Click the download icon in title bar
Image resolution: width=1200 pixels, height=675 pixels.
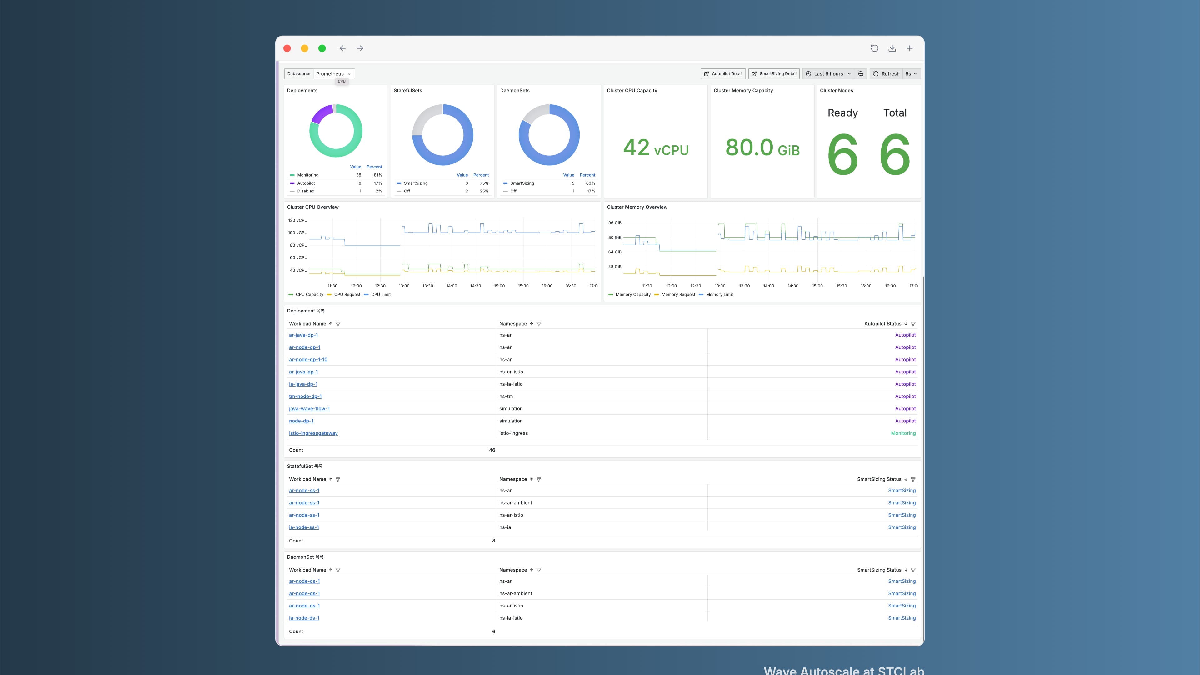pyautogui.click(x=892, y=48)
